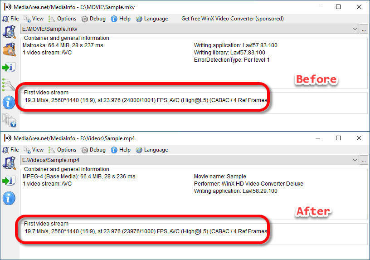Expand E:\MOVIE\Sample.mkv file path dropdown arrow
The height and width of the screenshot is (260, 370).
pos(355,29)
